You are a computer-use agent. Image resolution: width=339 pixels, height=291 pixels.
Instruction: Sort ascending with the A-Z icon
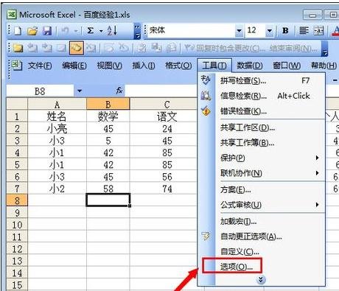coord(112,31)
